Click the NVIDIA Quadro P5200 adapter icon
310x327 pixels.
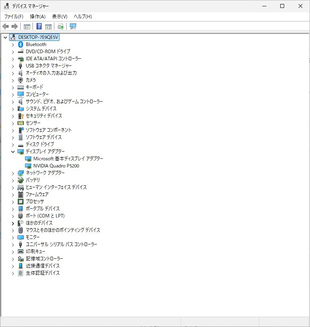pos(28,166)
